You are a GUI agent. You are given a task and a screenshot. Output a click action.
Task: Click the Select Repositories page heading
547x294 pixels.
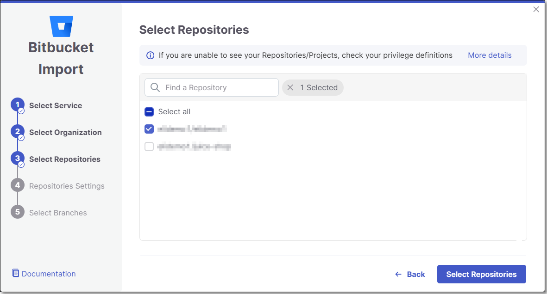(x=194, y=30)
